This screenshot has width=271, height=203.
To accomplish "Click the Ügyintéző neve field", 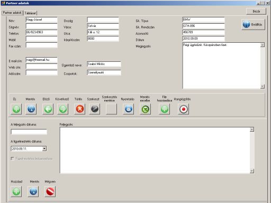I will [x=104, y=64].
